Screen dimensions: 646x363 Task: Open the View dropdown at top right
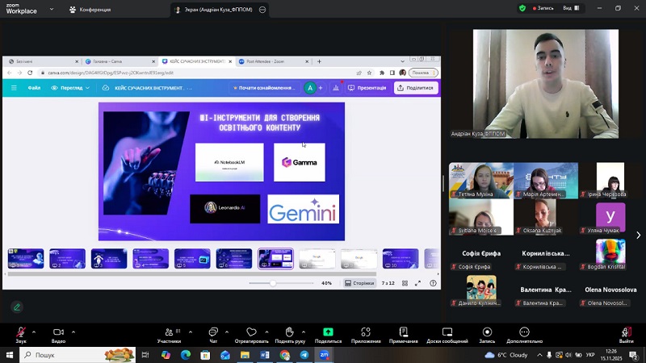(571, 8)
